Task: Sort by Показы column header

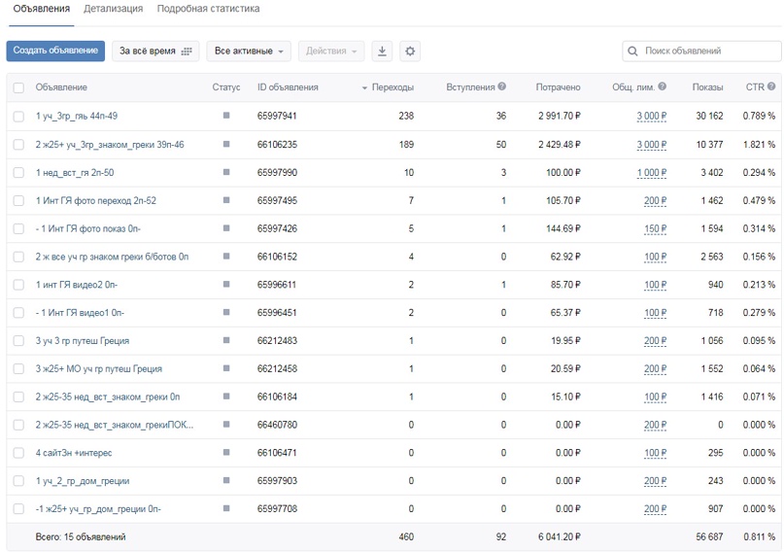Action: (x=707, y=87)
